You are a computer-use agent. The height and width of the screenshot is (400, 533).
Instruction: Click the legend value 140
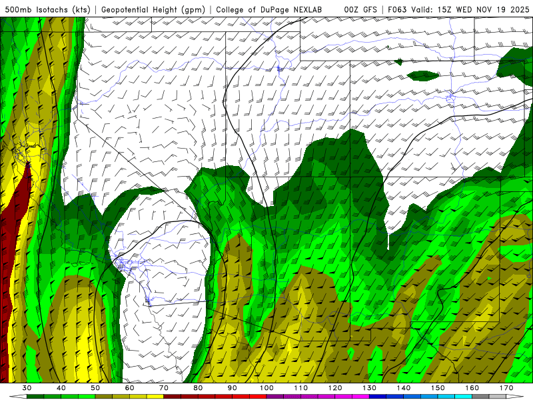[x=404, y=388]
